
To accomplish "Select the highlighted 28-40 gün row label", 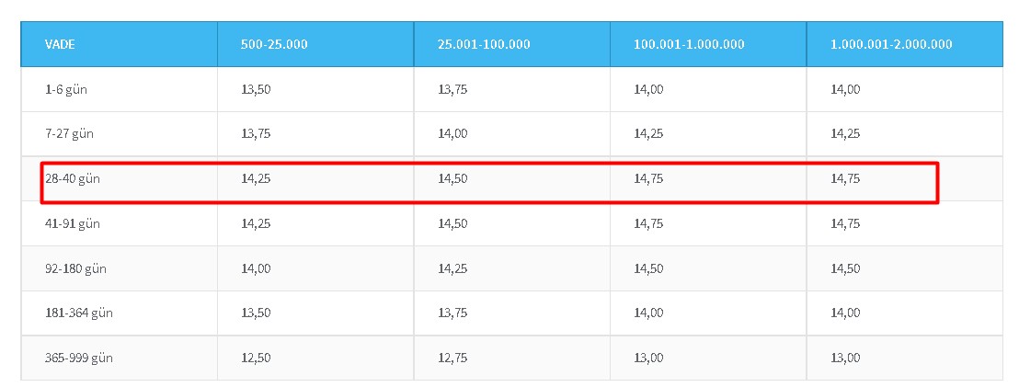I will 72,178.
